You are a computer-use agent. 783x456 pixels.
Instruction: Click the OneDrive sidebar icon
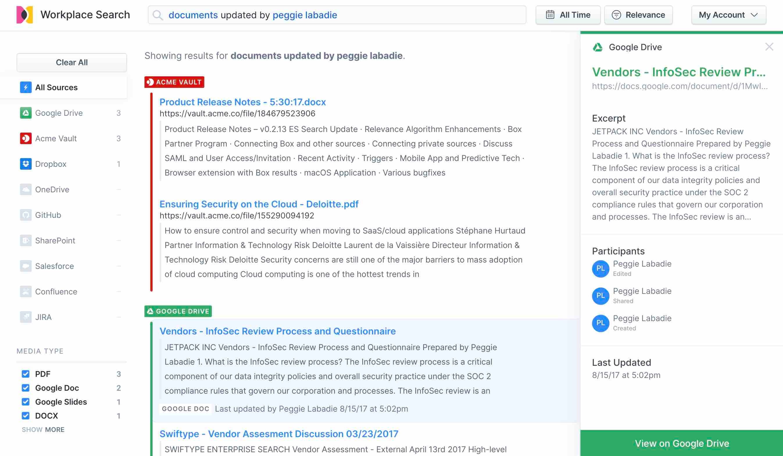[x=26, y=189]
